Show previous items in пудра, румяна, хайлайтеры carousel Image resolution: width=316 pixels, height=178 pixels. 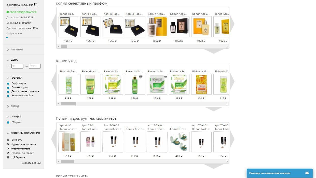click(x=53, y=139)
